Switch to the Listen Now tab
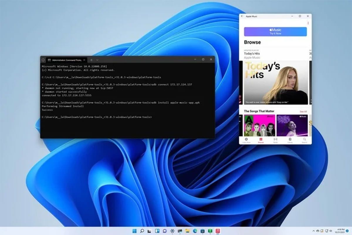The image size is (352, 235). (x=246, y=140)
